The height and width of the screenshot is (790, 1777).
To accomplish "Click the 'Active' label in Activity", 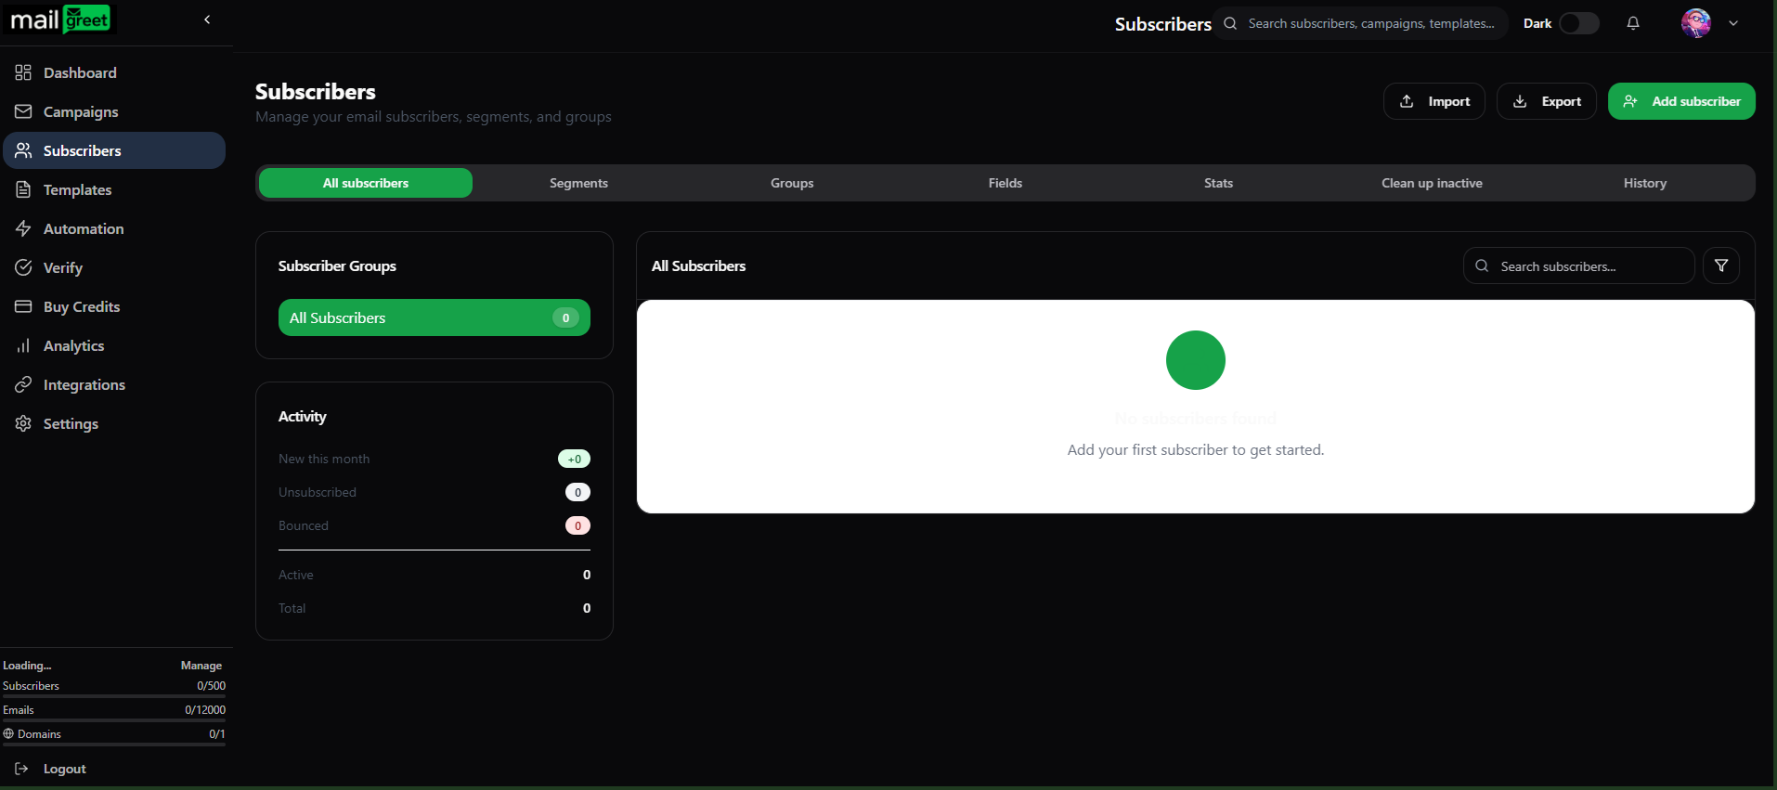I will pyautogui.click(x=296, y=575).
